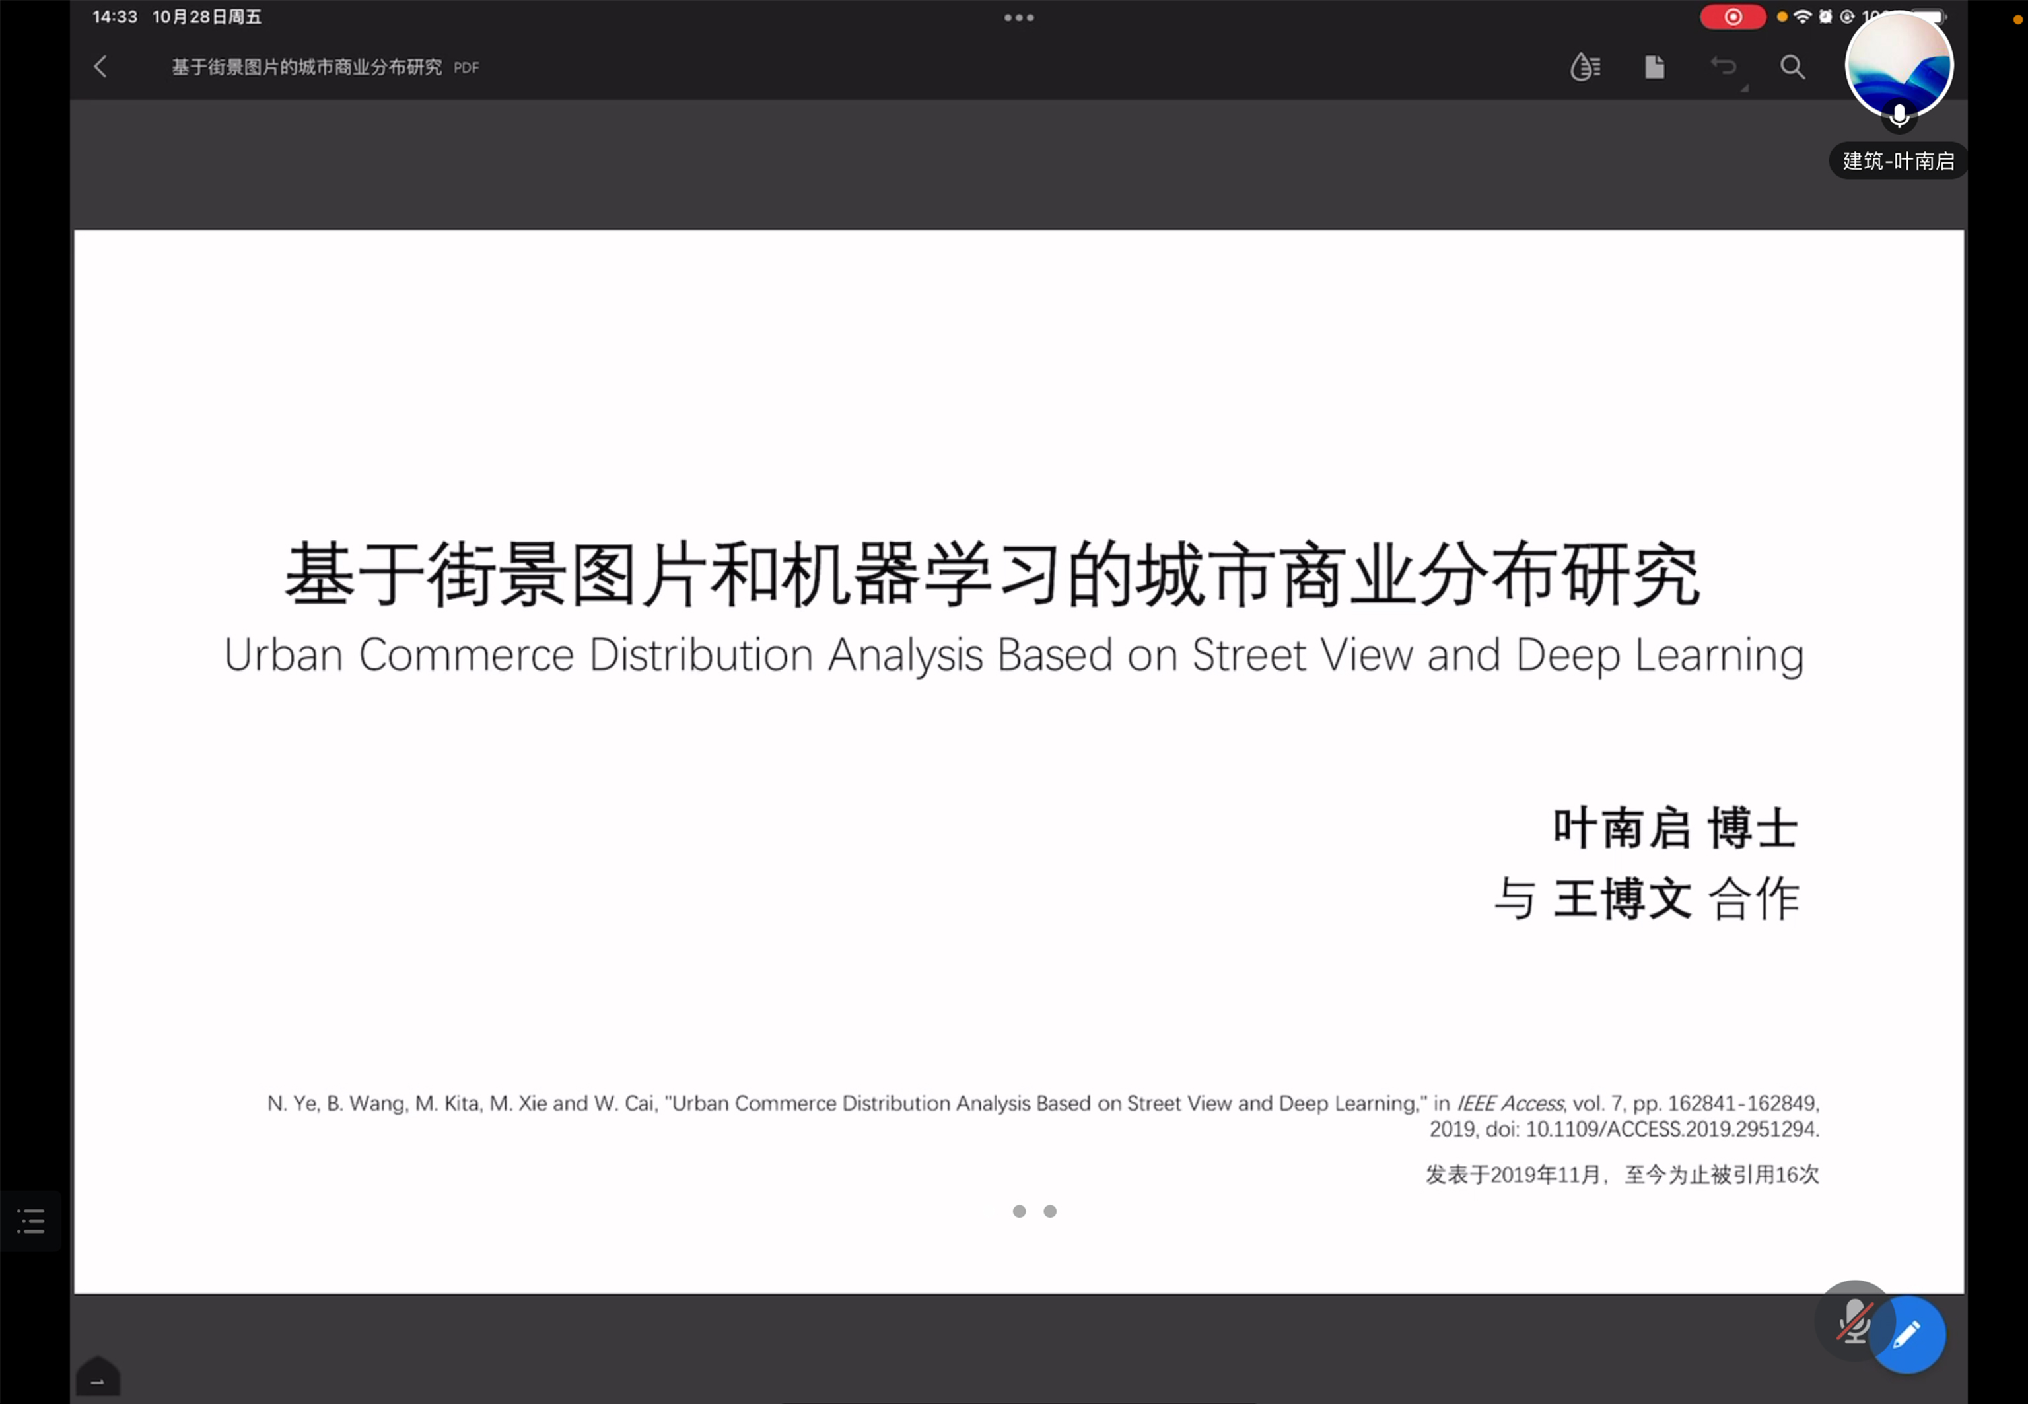Tap the blue pencil annotation button
2028x1404 pixels.
(1908, 1335)
